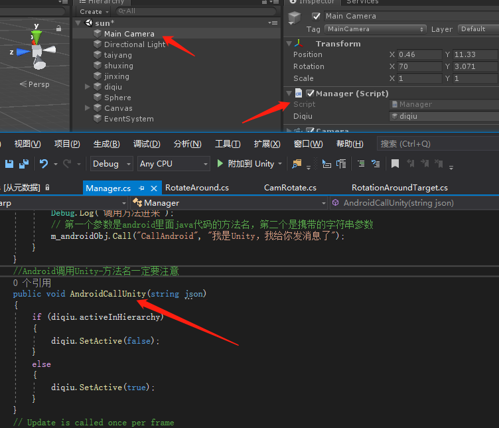Pin the Manager.cs tab
The width and height of the screenshot is (499, 428).
[142, 188]
